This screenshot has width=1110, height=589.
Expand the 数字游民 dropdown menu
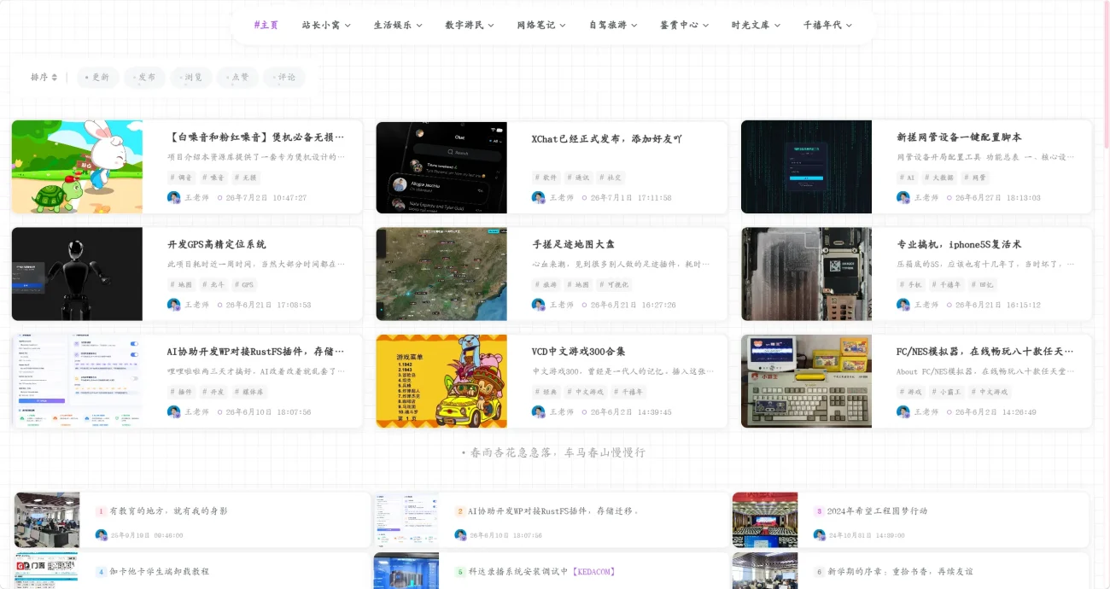coord(470,25)
